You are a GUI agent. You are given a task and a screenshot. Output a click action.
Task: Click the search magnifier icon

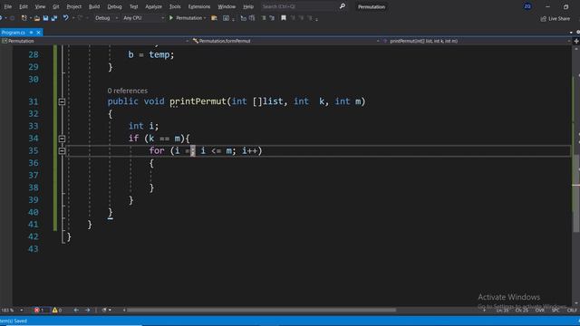pyautogui.click(x=343, y=6)
